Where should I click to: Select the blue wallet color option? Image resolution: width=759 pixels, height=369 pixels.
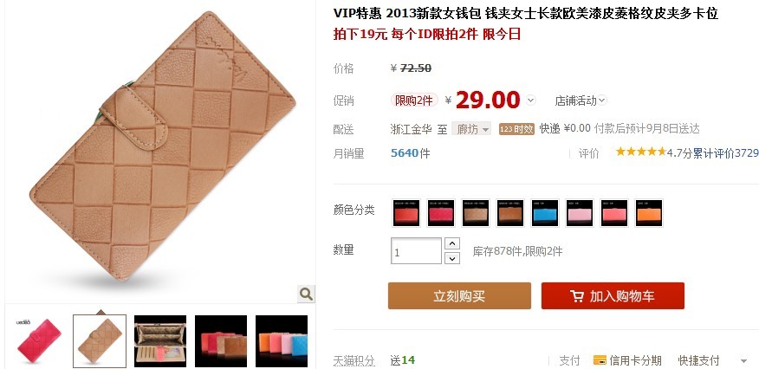(x=545, y=213)
